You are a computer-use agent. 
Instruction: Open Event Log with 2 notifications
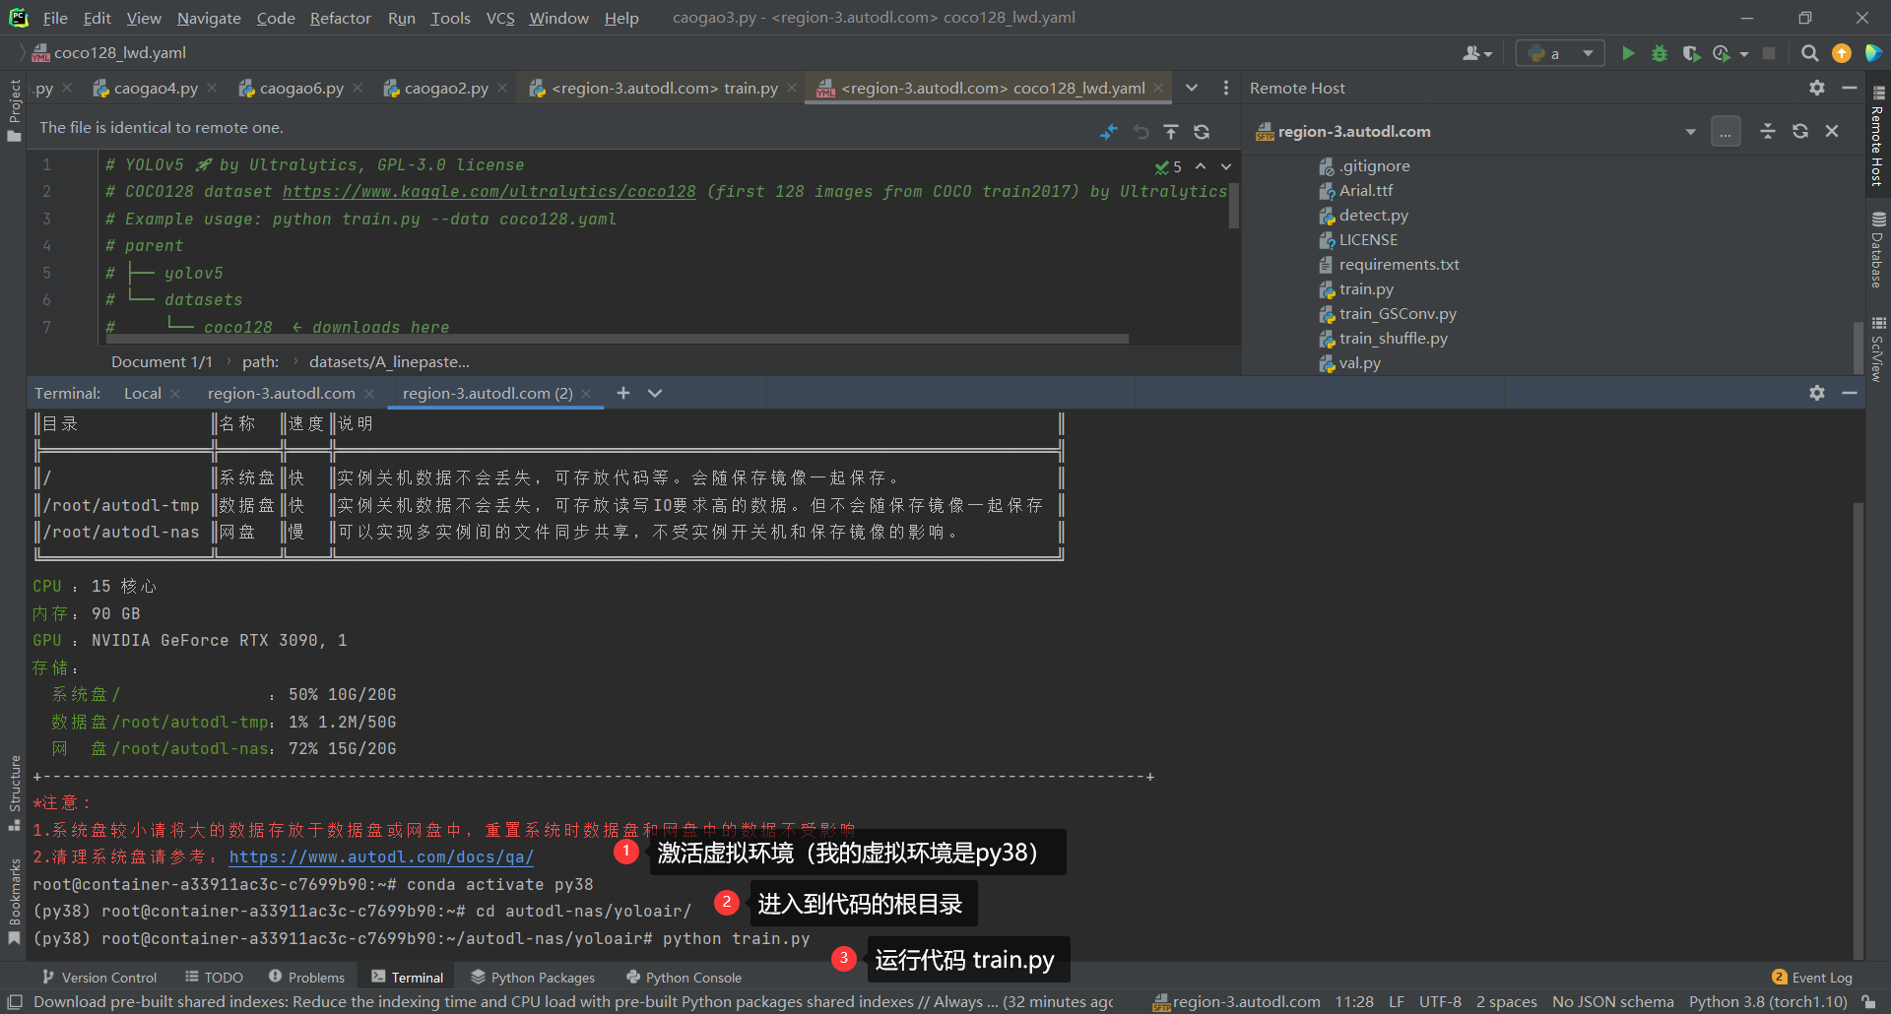[x=1812, y=978]
